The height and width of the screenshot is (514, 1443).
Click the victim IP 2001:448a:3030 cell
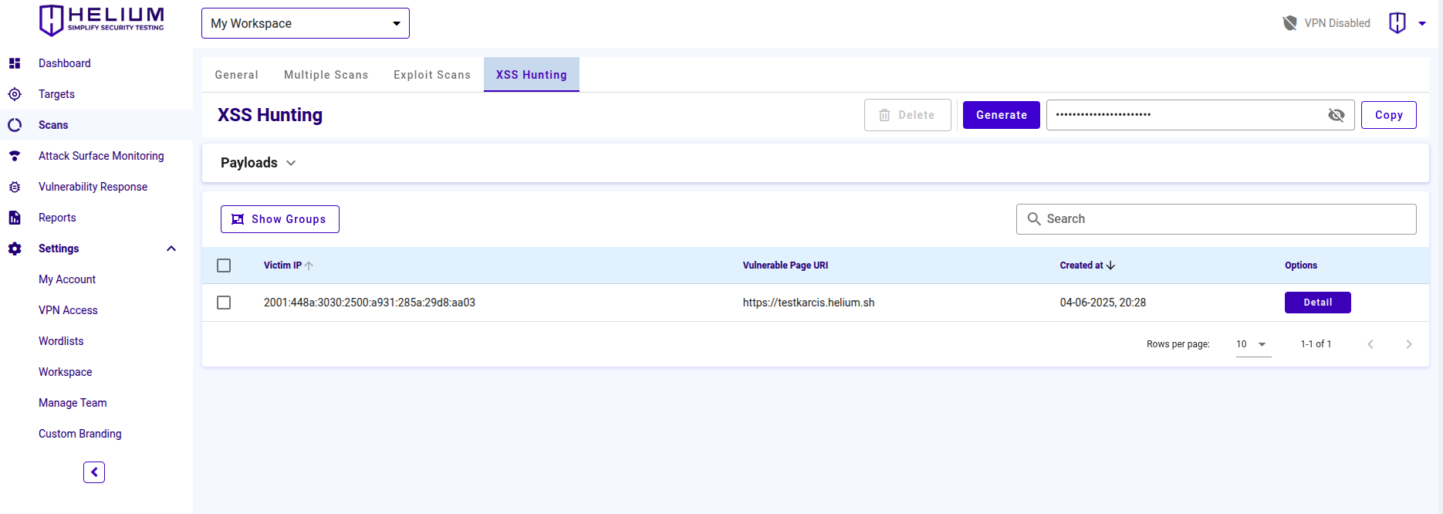(x=370, y=303)
